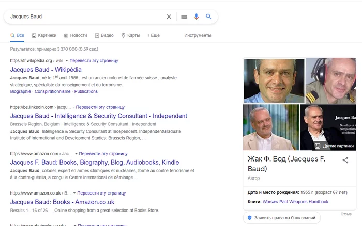Viewport: 362px width, 226px height.
Task: Open the 'Все' search tab
Action: coord(17,35)
